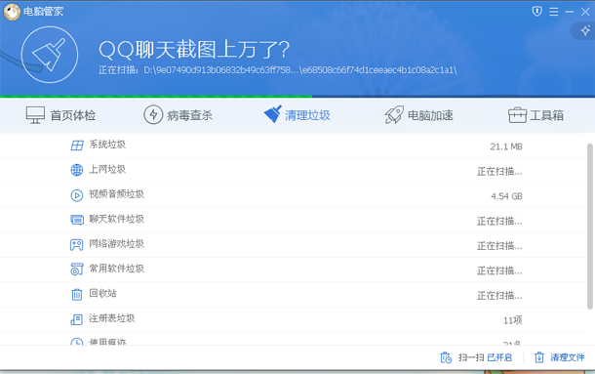This screenshot has height=374, width=595.
Task: Open the 电脑加速 tab
Action: (418, 115)
